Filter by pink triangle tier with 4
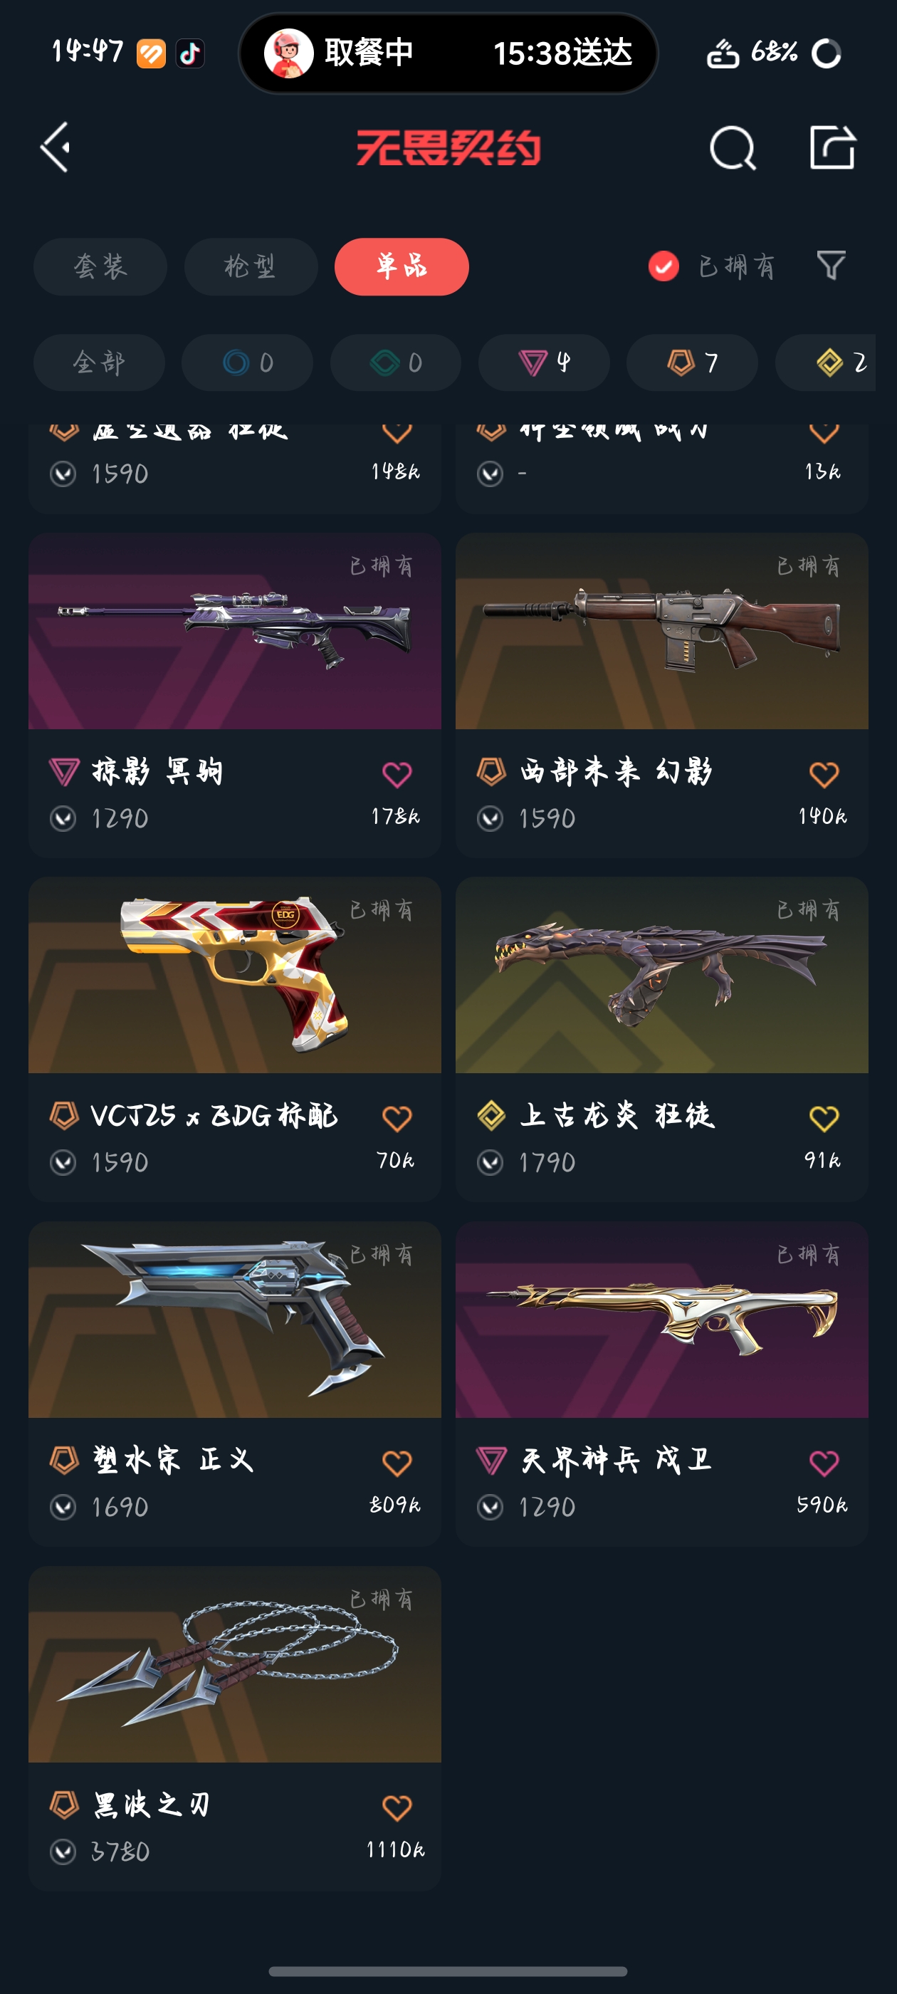 tap(544, 362)
